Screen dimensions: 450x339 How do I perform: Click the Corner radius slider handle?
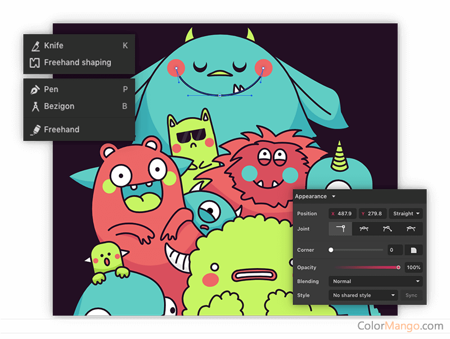click(331, 250)
